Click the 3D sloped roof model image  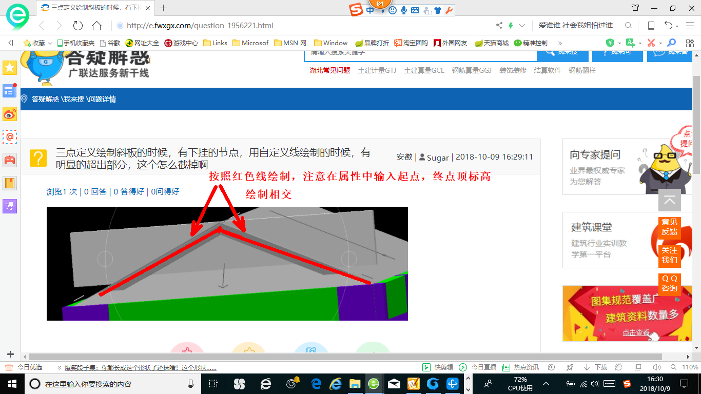(x=227, y=264)
